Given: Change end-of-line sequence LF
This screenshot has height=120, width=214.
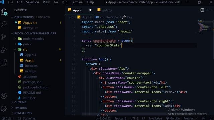Looking at the screenshot, I should click(143, 118).
